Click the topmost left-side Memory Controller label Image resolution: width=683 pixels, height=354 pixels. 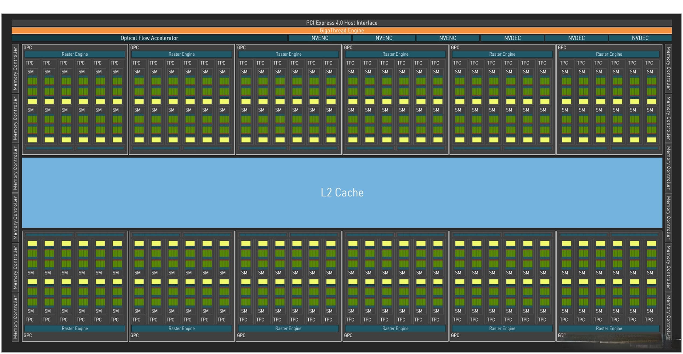coord(15,68)
